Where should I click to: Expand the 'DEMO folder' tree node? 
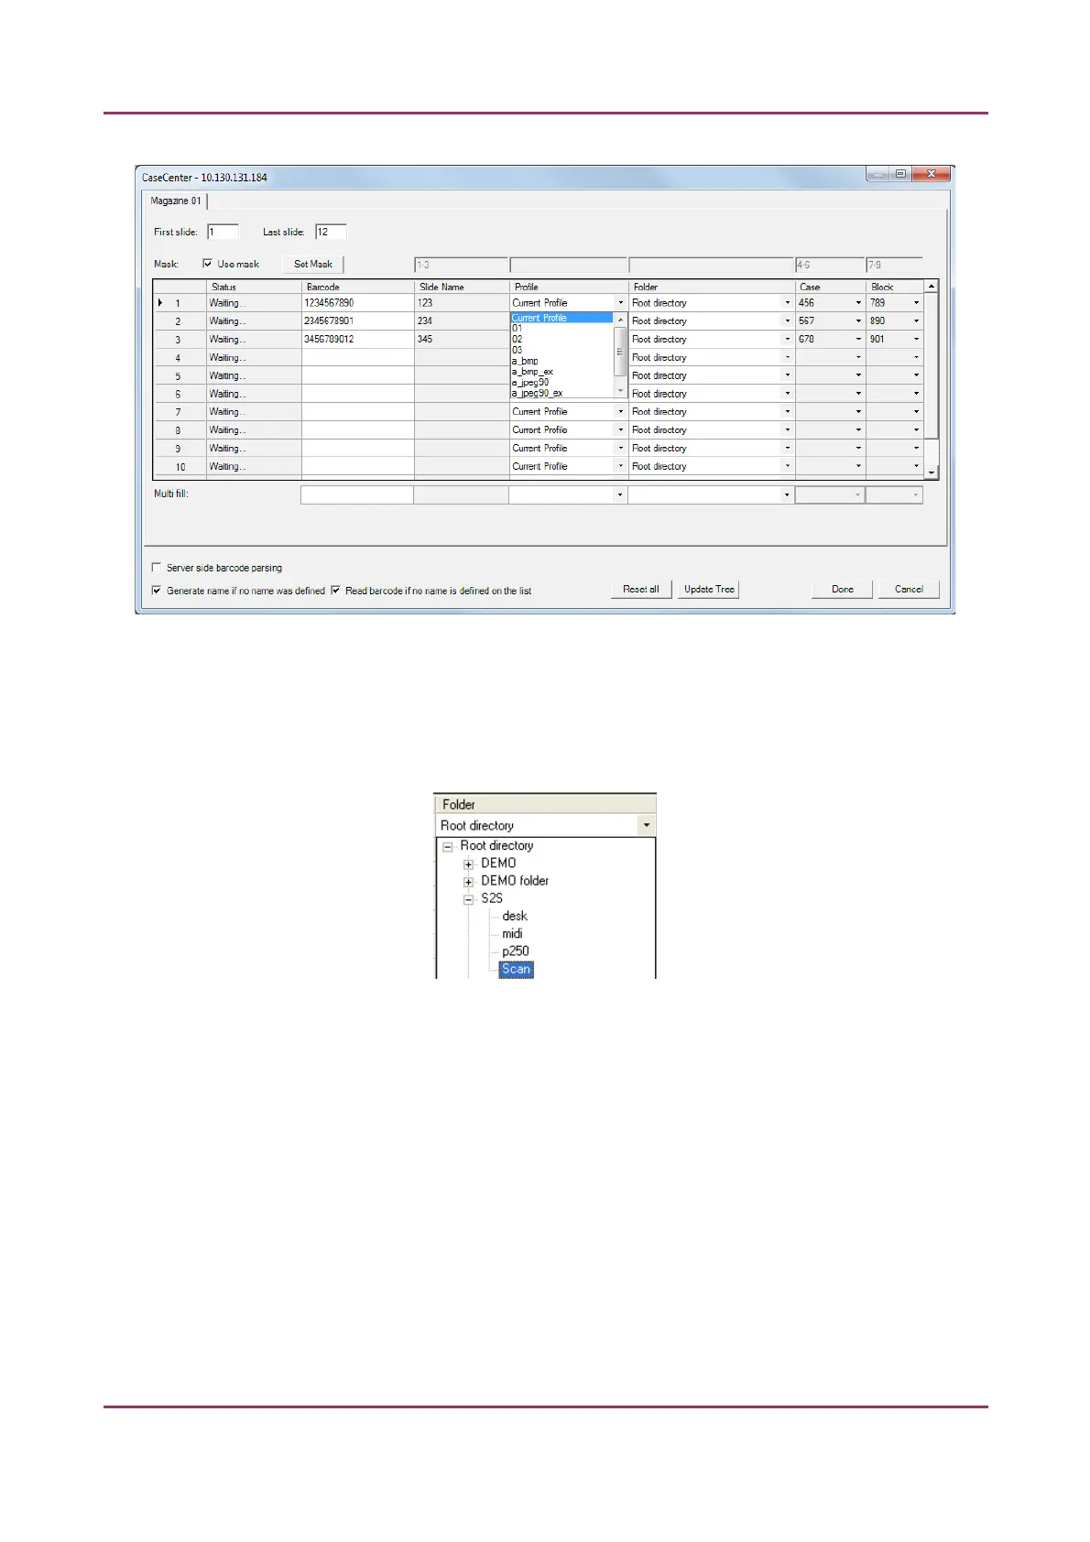[468, 882]
